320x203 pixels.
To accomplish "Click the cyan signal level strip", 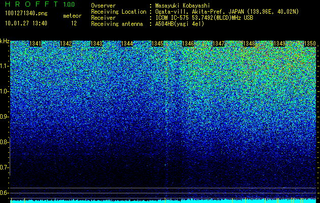I will tap(163, 201).
